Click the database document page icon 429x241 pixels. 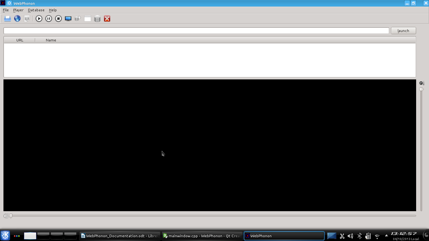pos(27,19)
